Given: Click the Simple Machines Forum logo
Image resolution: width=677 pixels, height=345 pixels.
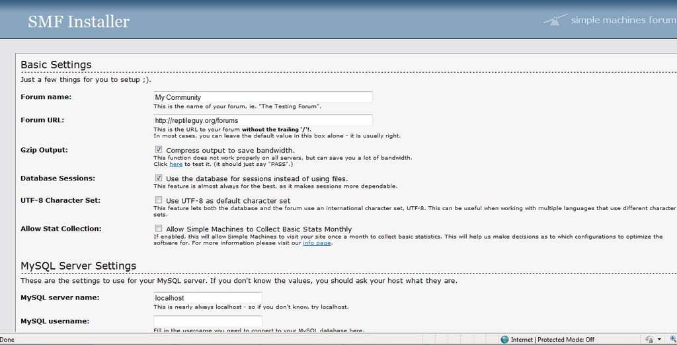Looking at the screenshot, I should pos(609,20).
